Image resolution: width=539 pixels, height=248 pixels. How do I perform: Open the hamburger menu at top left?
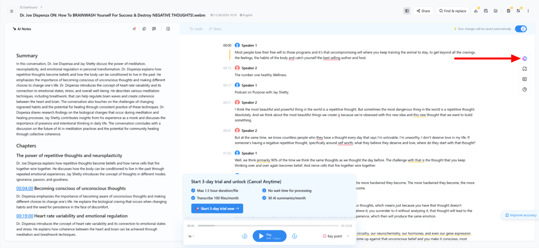pyautogui.click(x=12, y=11)
